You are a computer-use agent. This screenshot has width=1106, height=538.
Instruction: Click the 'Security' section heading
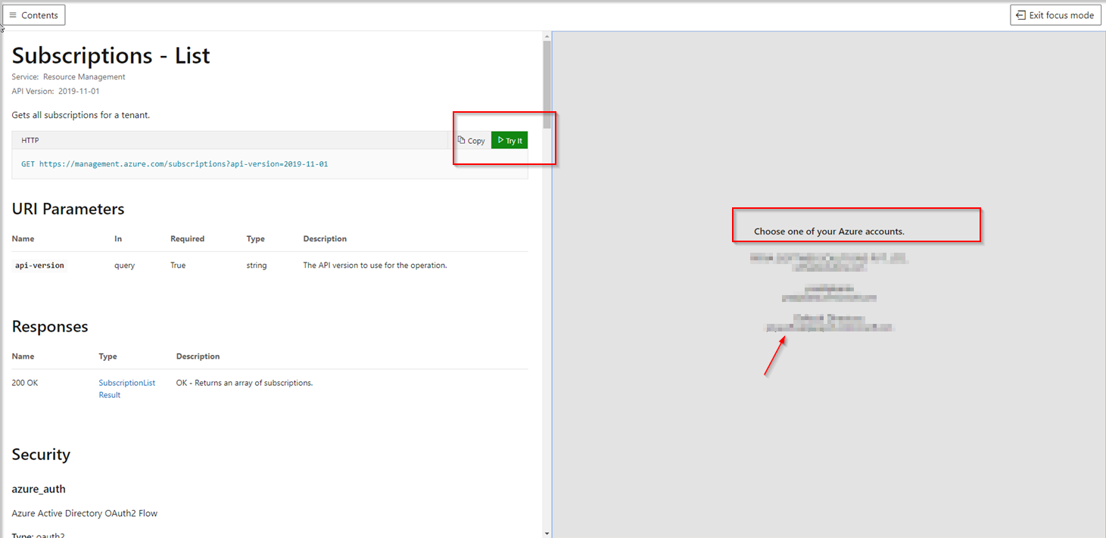(41, 455)
